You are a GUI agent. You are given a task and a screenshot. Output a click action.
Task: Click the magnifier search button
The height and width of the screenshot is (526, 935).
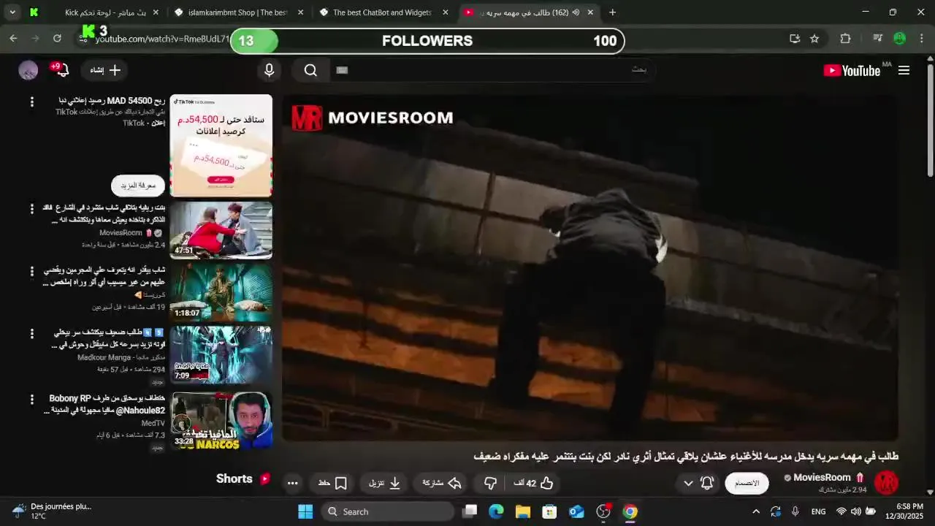point(310,70)
